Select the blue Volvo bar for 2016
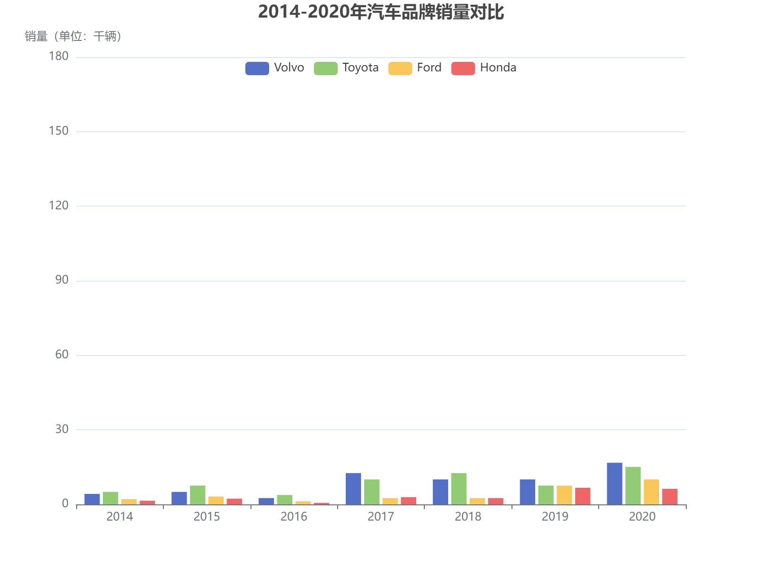Screen dimensions: 762x571 (266, 501)
